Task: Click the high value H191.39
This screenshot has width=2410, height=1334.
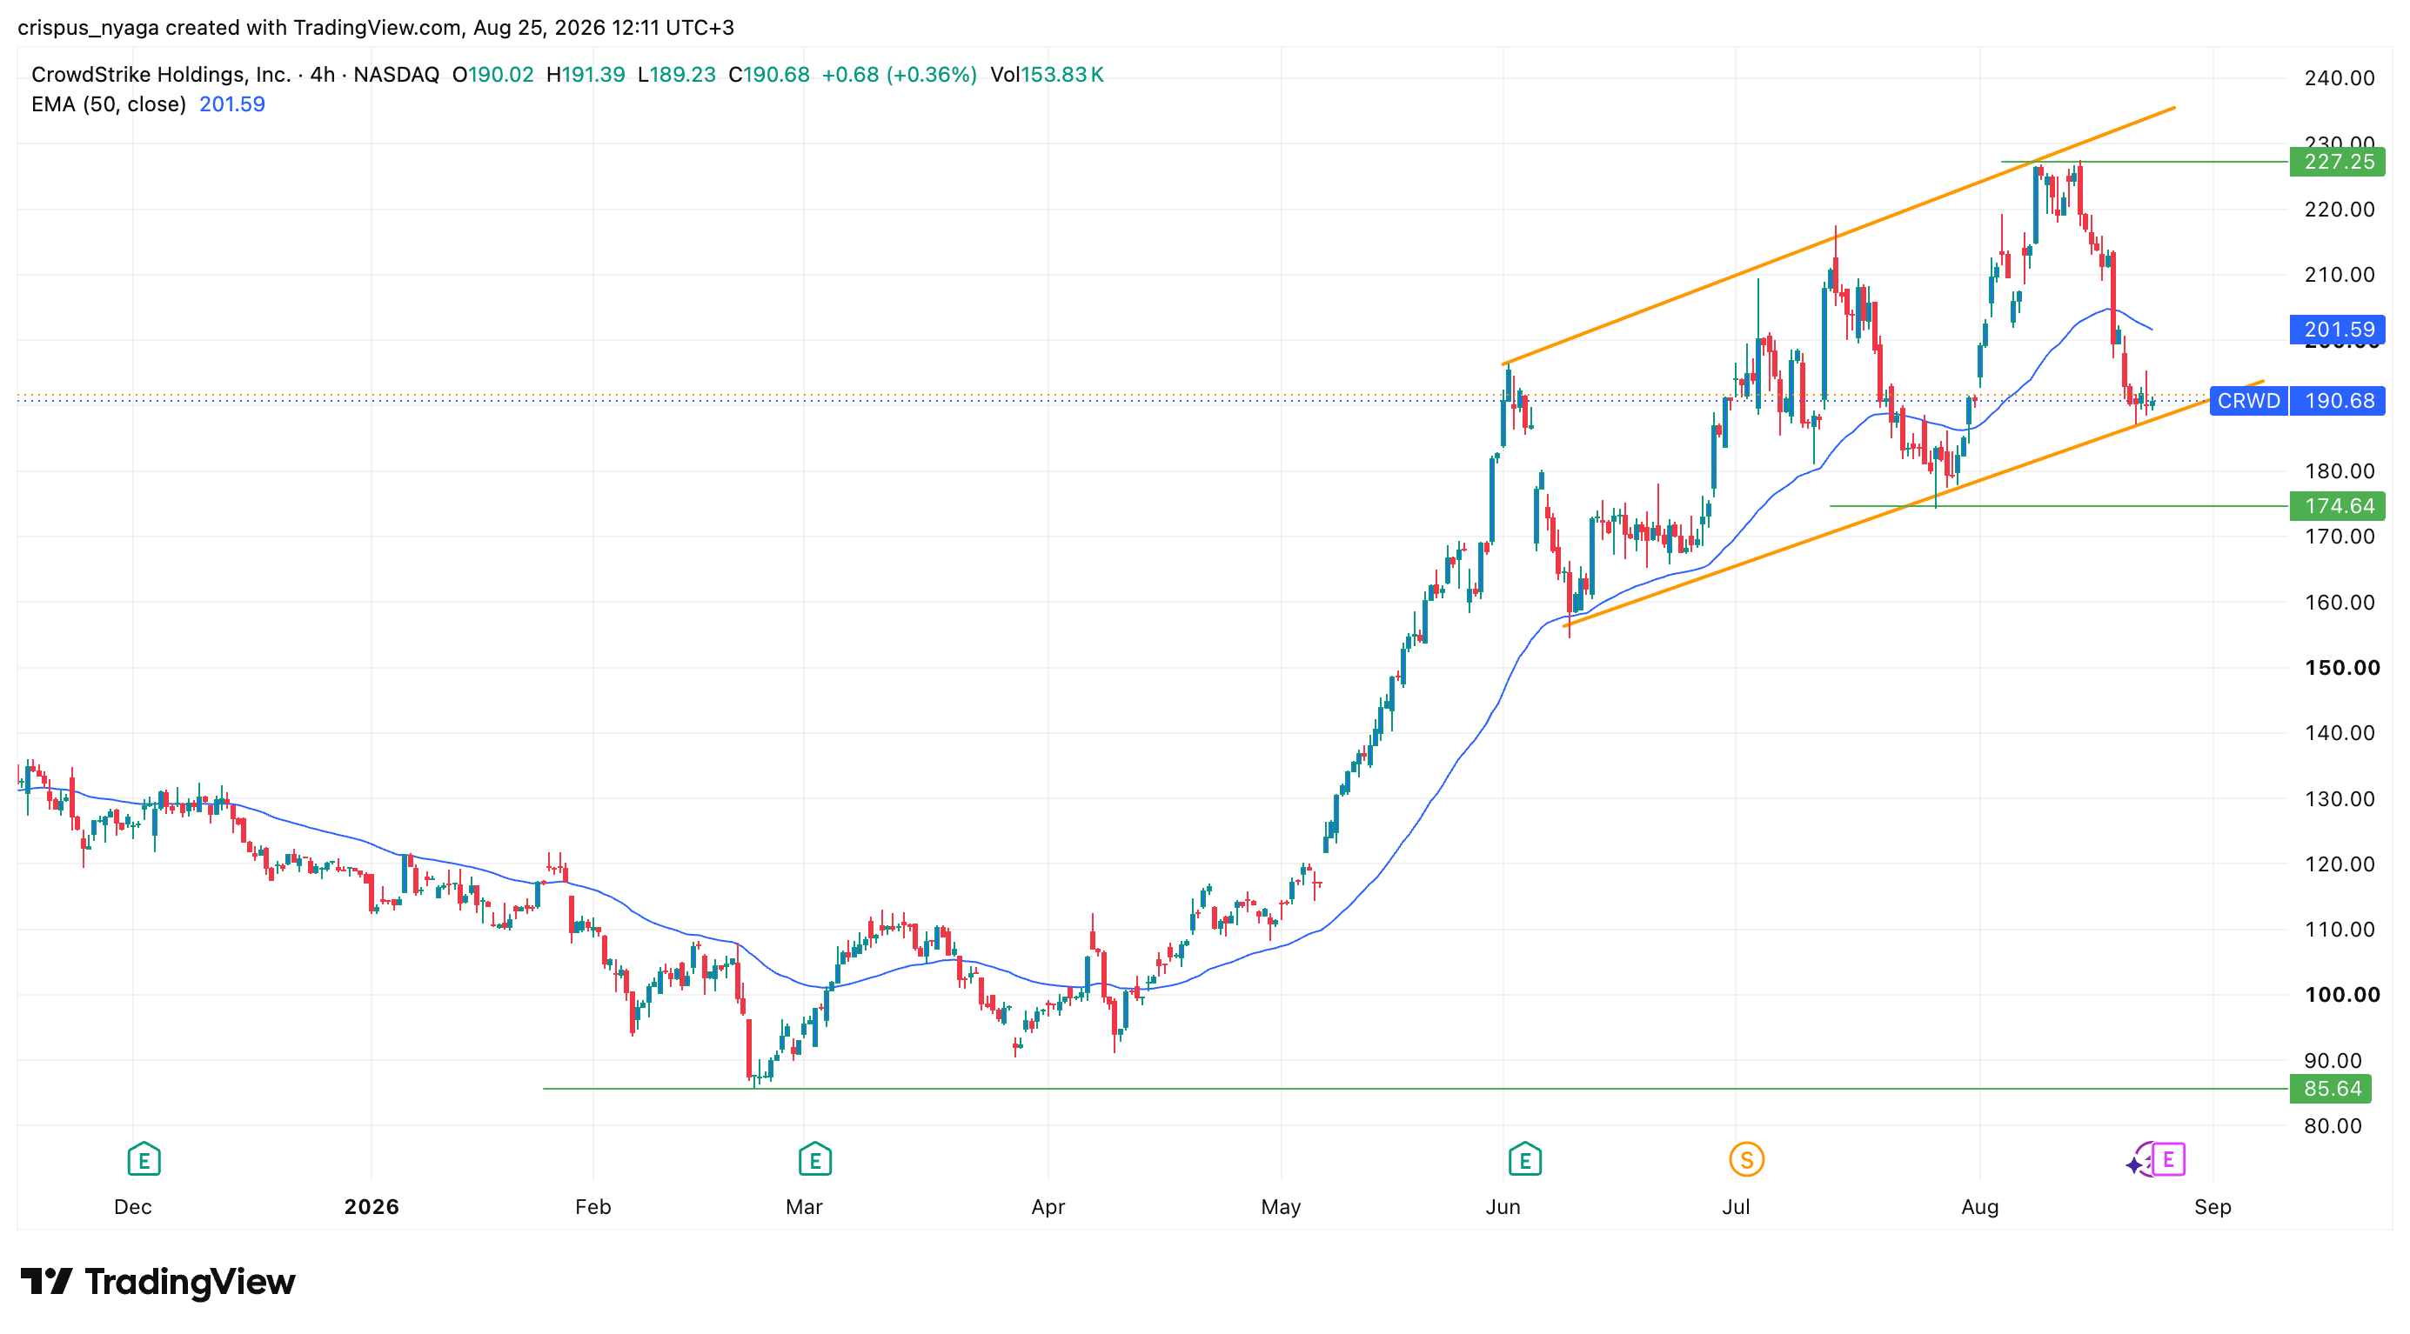Action: click(586, 75)
